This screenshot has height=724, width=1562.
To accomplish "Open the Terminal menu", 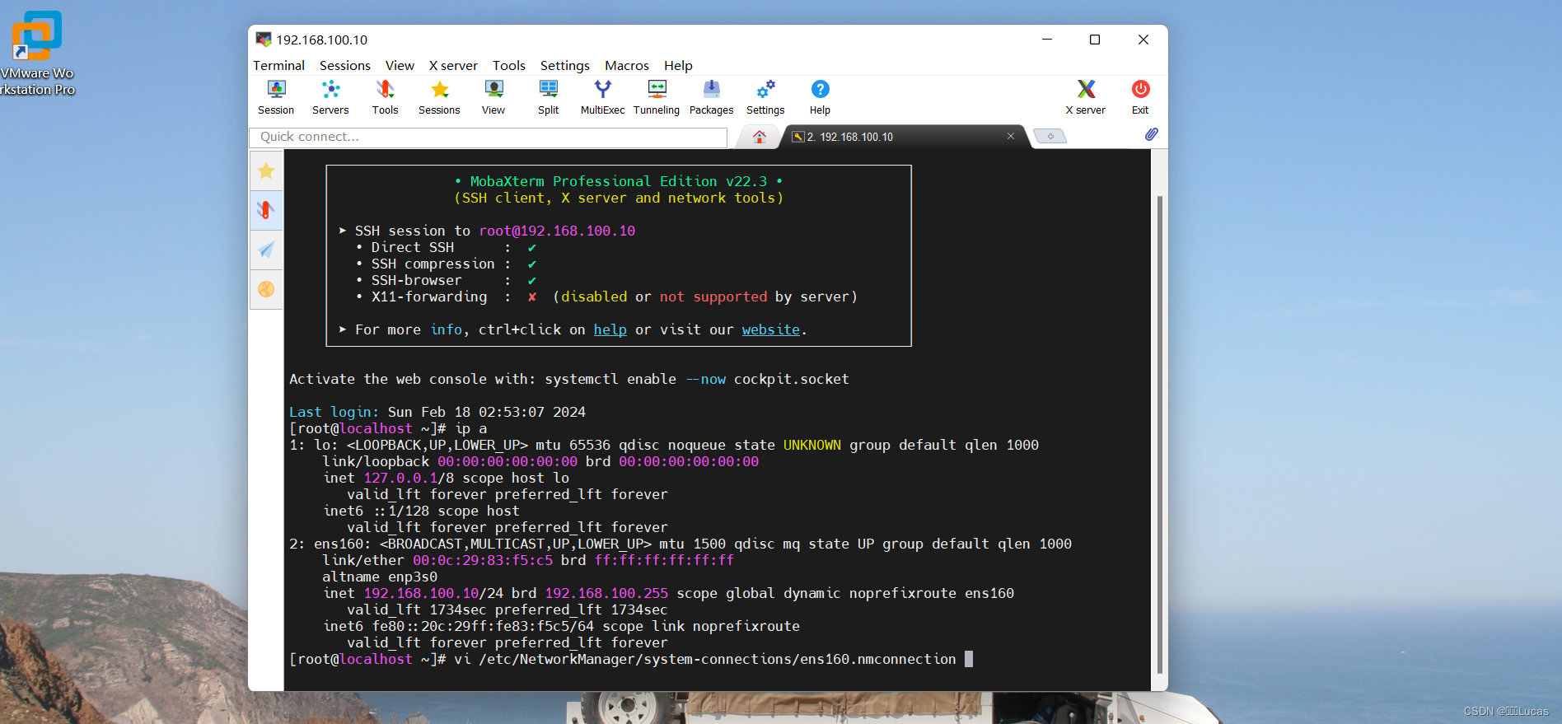I will (x=278, y=65).
